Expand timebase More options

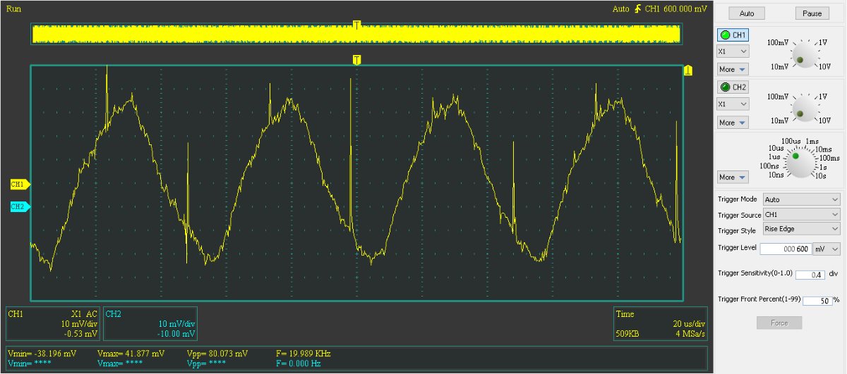coord(732,177)
